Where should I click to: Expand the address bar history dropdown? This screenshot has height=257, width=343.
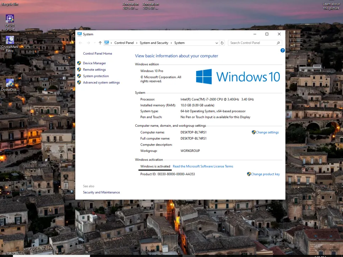[217, 43]
